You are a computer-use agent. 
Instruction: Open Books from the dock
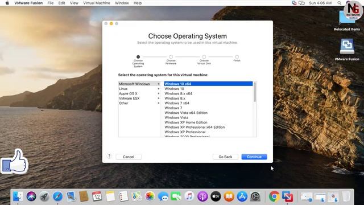[229, 196]
